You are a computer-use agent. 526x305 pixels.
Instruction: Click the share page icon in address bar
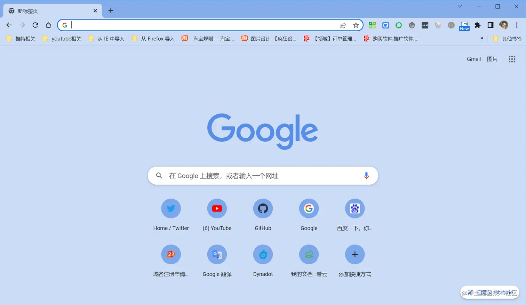pos(343,25)
